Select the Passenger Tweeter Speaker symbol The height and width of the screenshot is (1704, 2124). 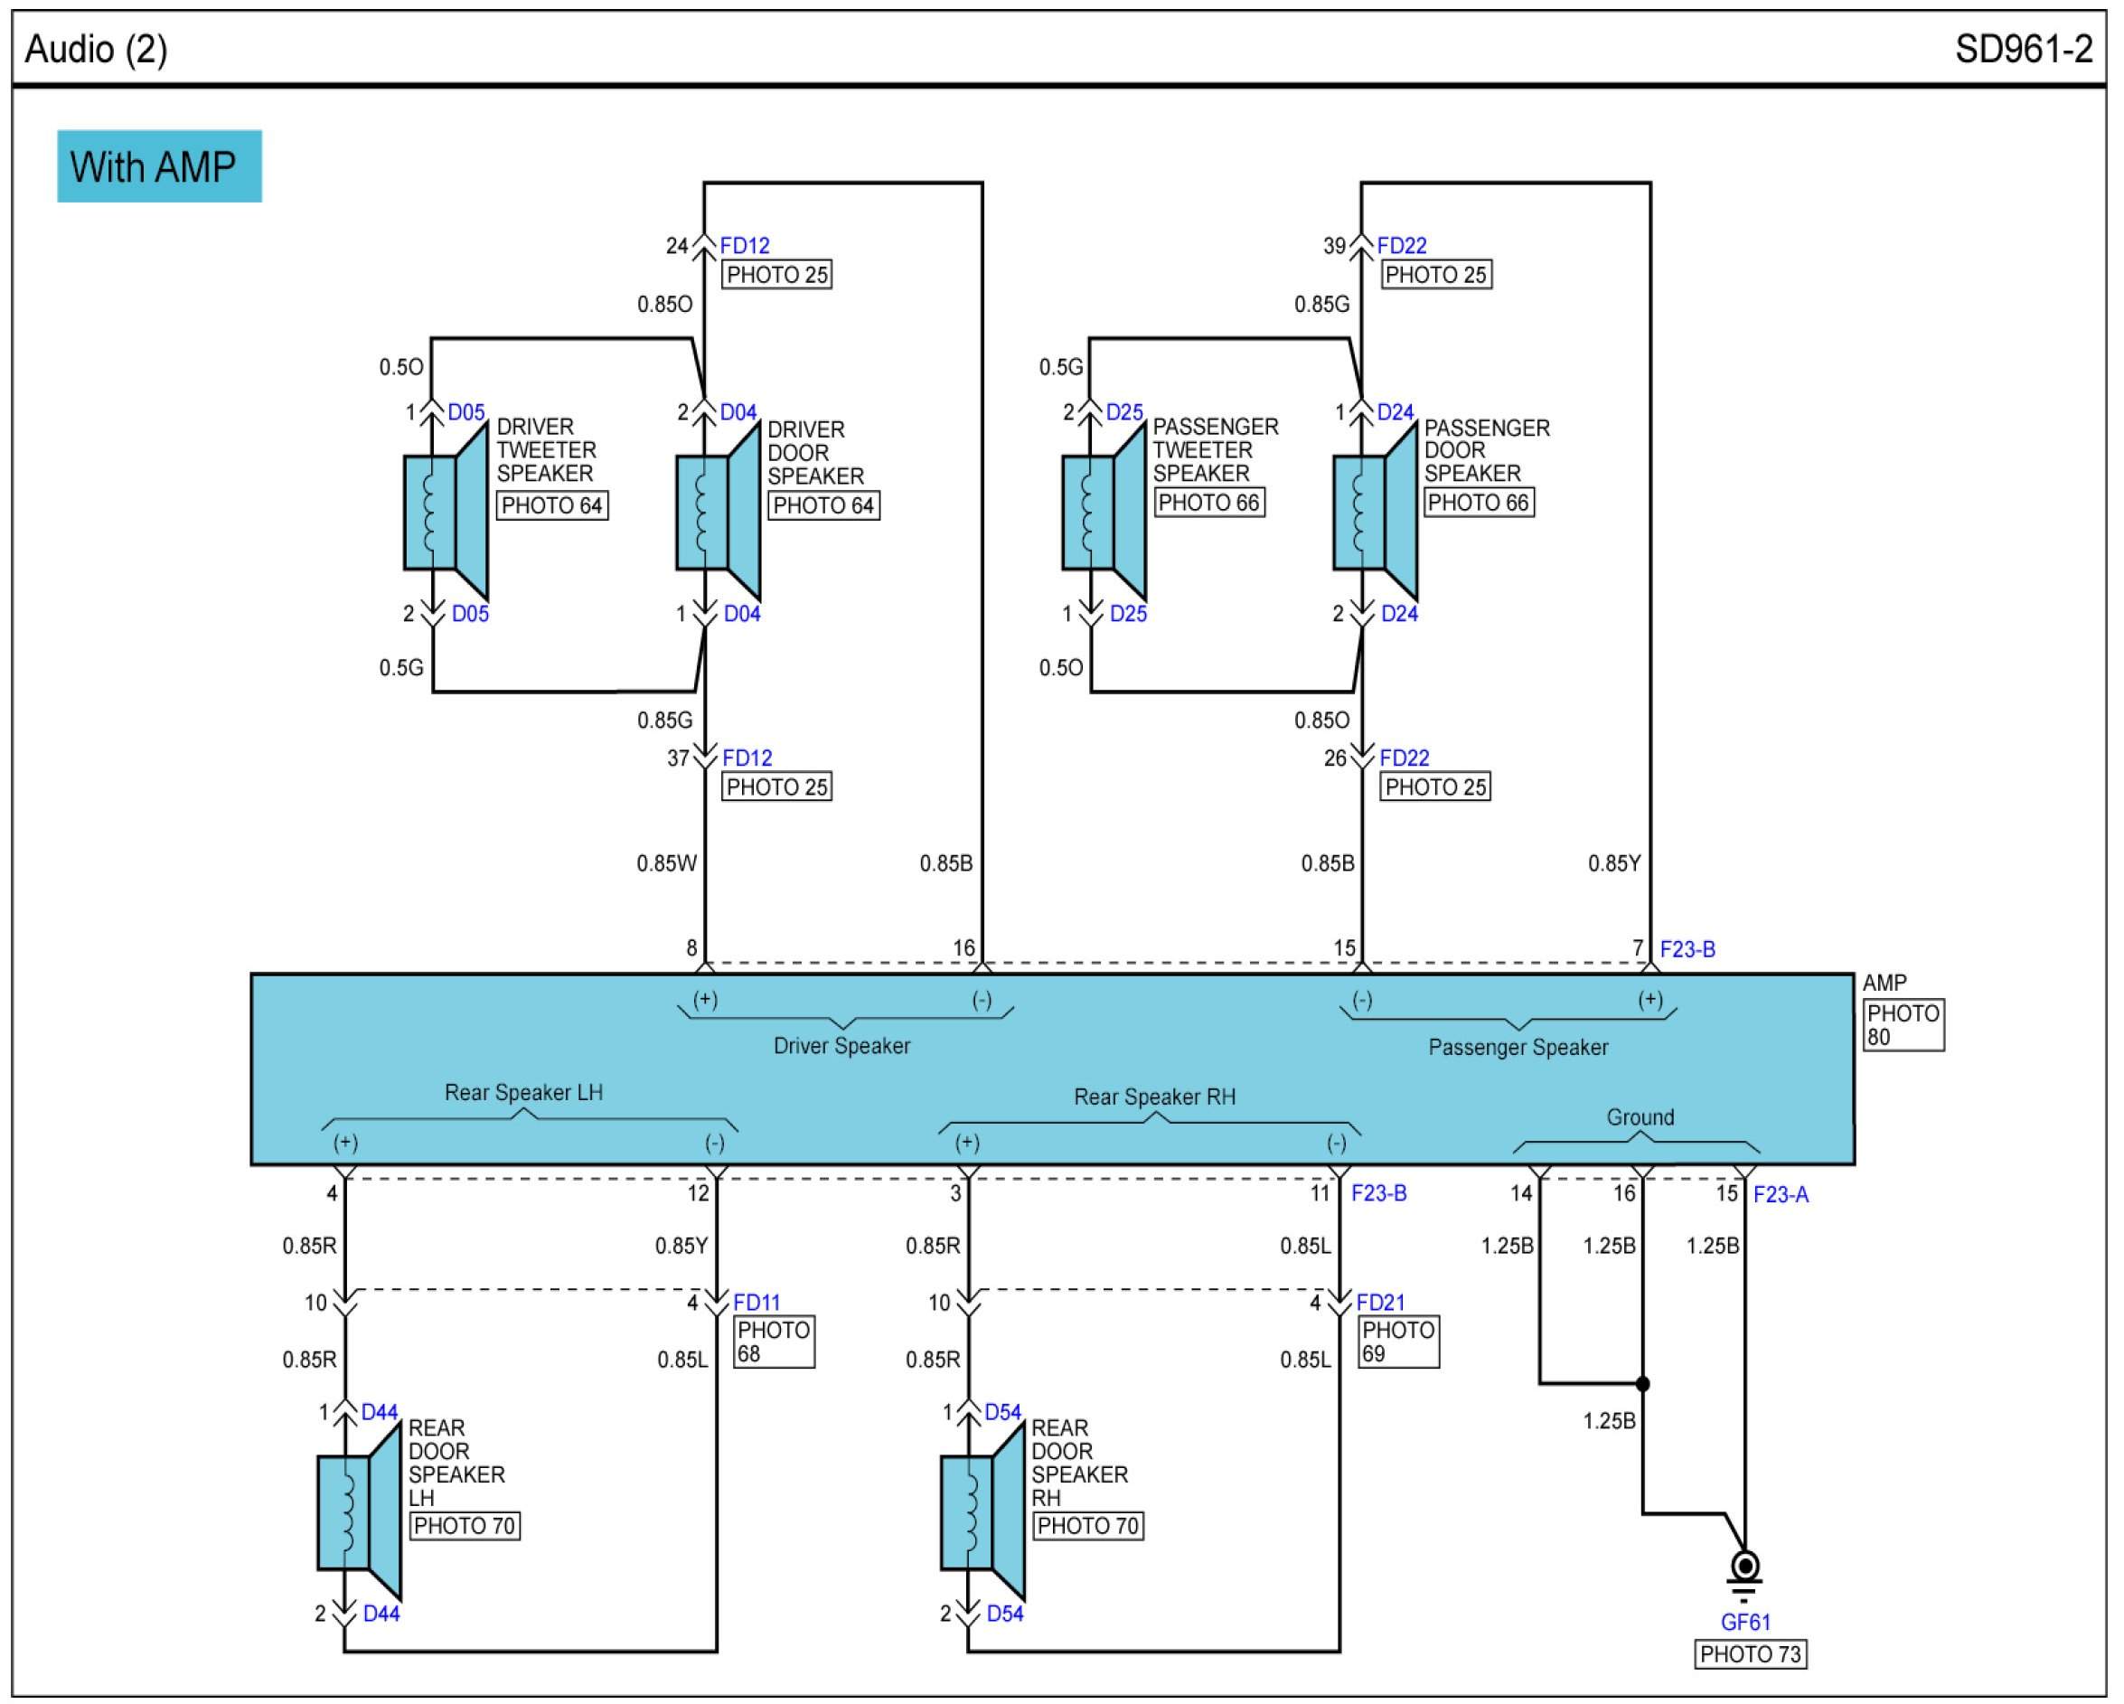click(1104, 513)
